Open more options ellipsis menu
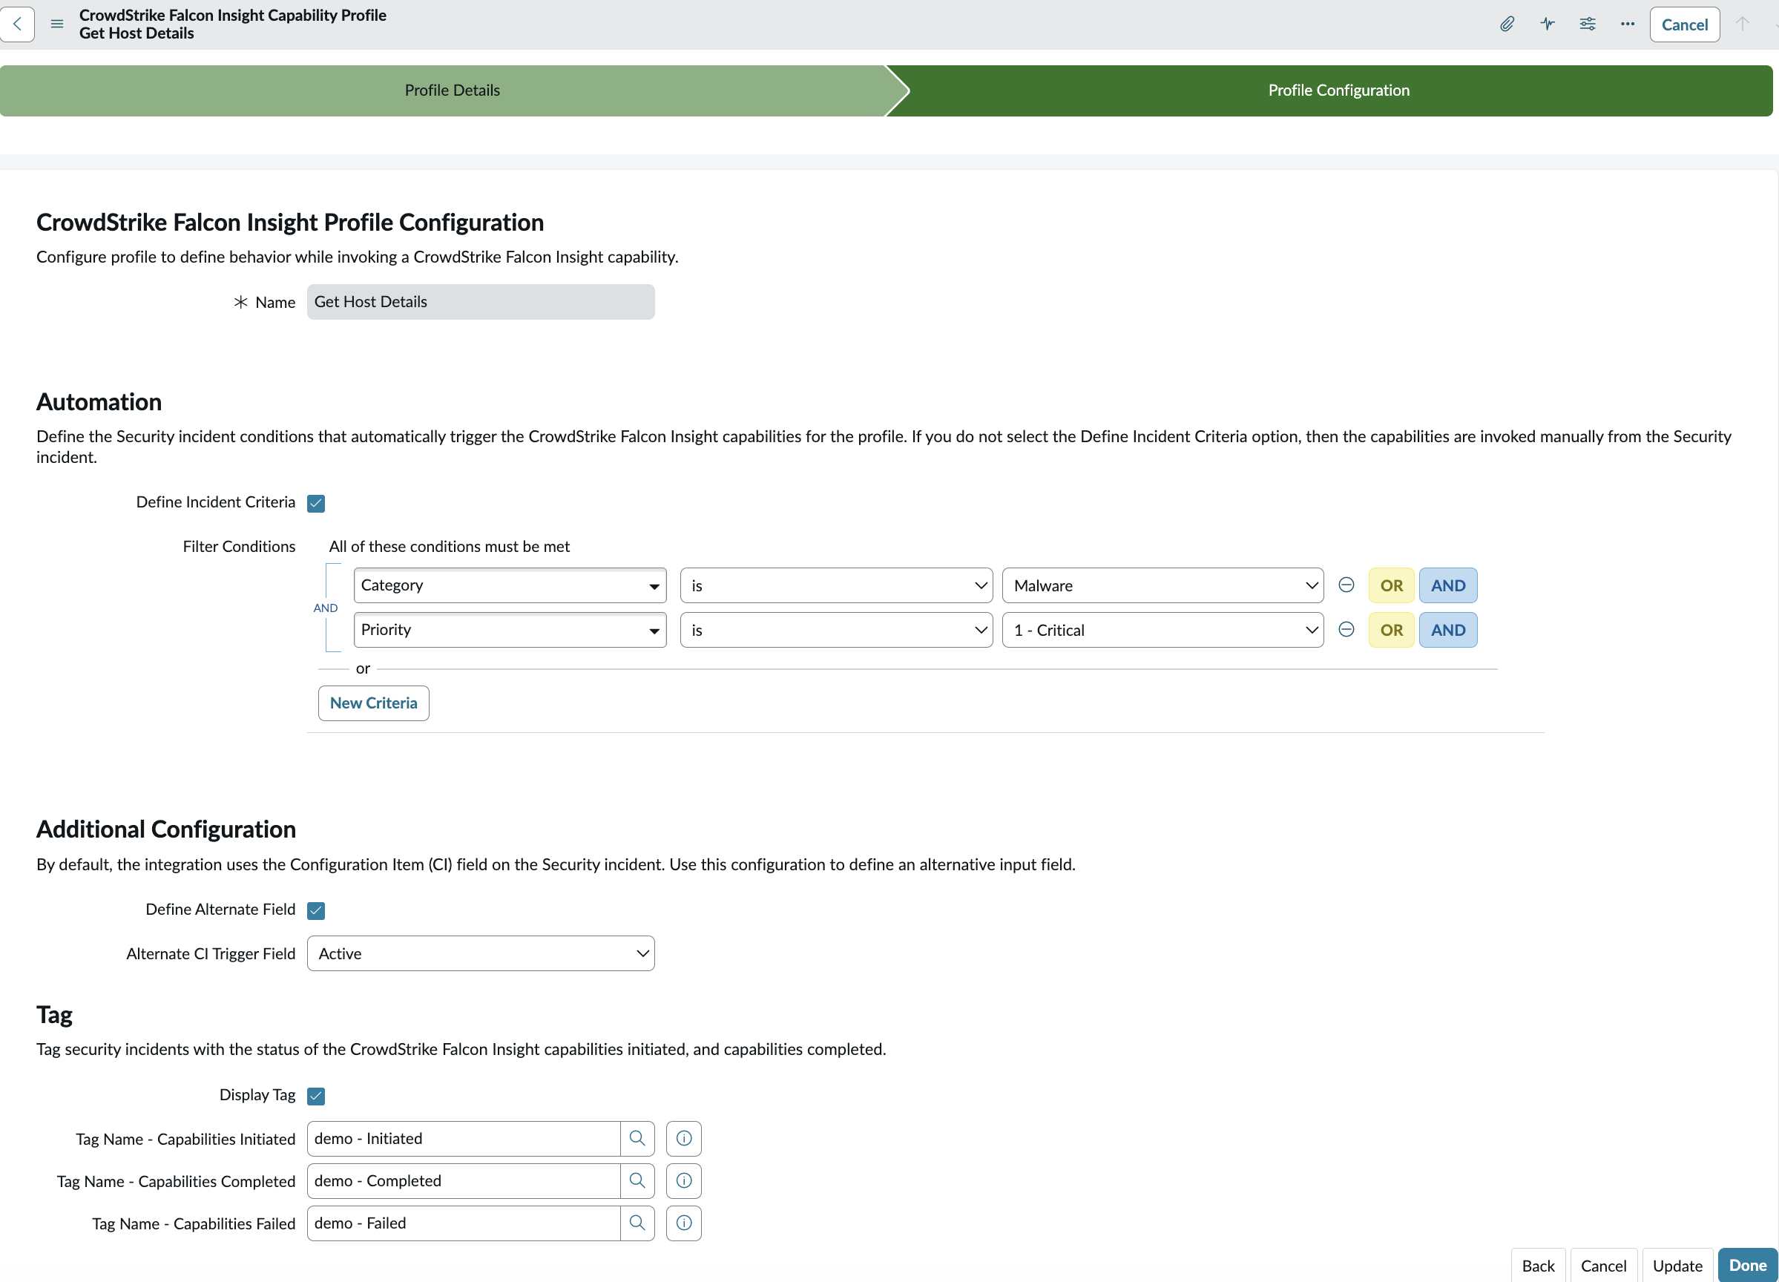 click(x=1628, y=24)
